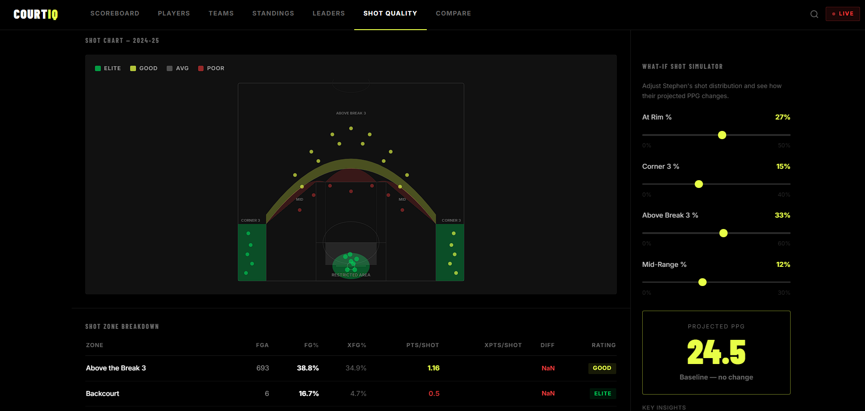Click the 27% At Rim value
Viewport: 865px width, 411px height.
(782, 117)
